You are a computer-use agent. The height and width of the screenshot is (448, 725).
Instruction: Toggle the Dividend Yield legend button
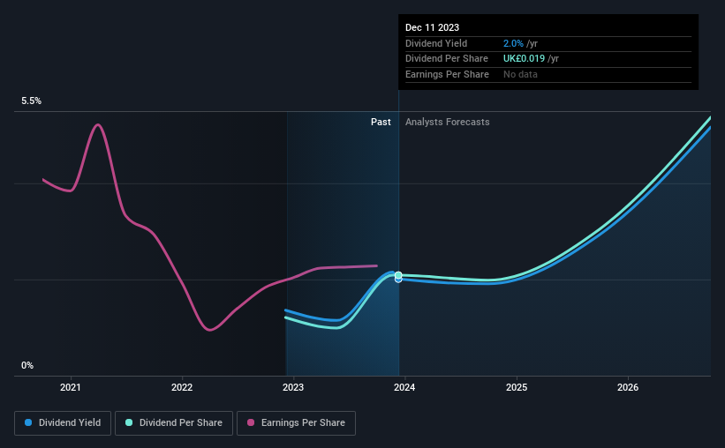pos(63,423)
